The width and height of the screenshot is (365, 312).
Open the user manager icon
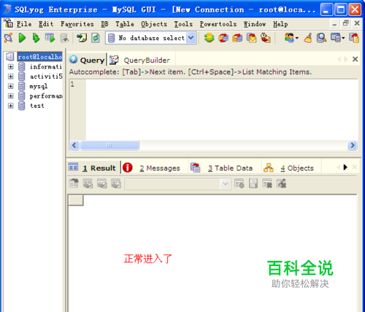click(x=289, y=38)
